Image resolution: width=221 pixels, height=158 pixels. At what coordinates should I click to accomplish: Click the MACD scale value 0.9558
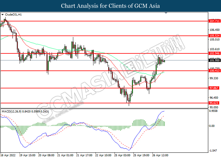[213, 111]
